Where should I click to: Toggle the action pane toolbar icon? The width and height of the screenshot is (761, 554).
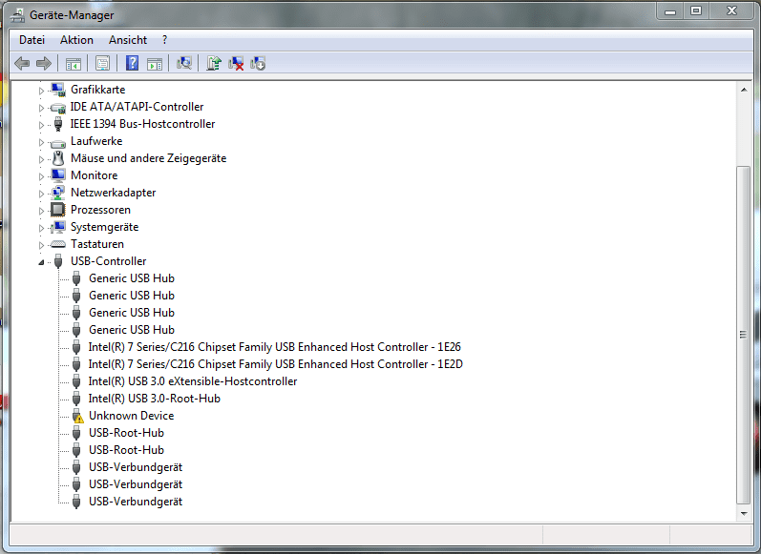click(x=155, y=64)
